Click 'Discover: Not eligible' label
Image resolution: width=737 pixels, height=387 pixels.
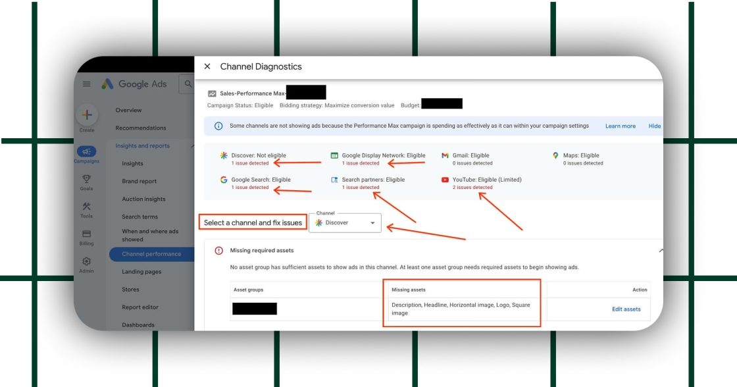pos(258,155)
